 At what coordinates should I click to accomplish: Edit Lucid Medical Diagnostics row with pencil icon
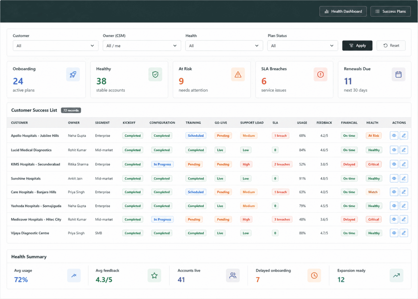(x=404, y=150)
